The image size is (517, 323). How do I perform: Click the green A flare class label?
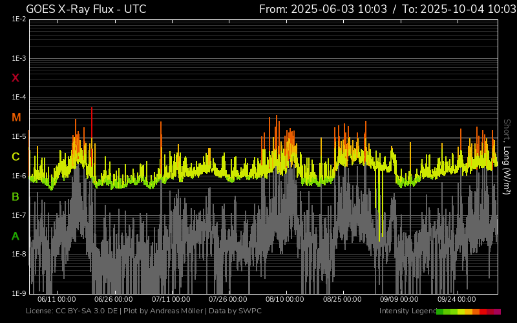pos(16,236)
